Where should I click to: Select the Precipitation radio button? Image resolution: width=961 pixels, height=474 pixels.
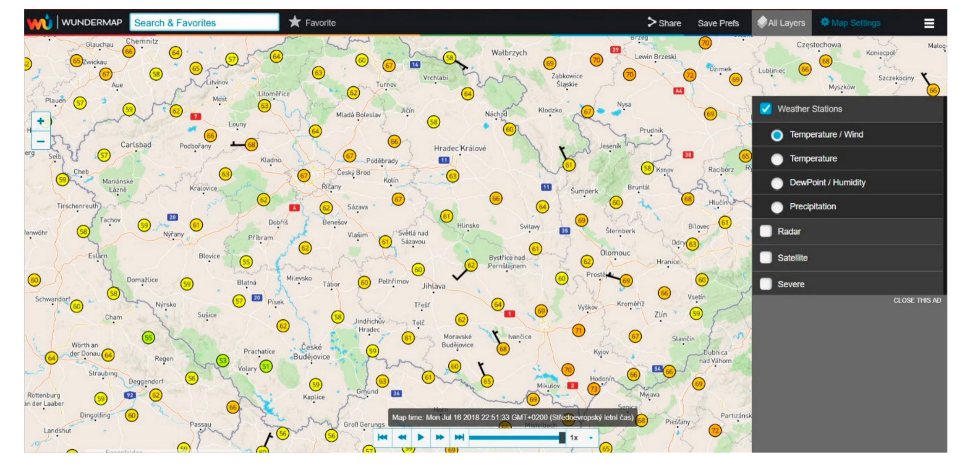[777, 207]
